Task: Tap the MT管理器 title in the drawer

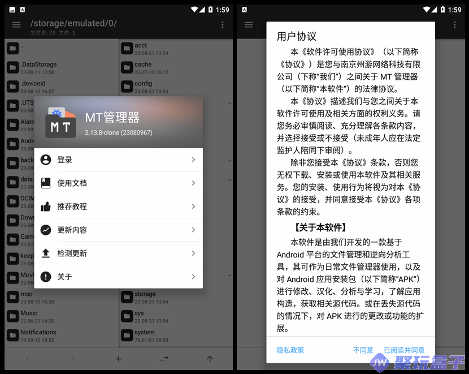Action: click(112, 117)
